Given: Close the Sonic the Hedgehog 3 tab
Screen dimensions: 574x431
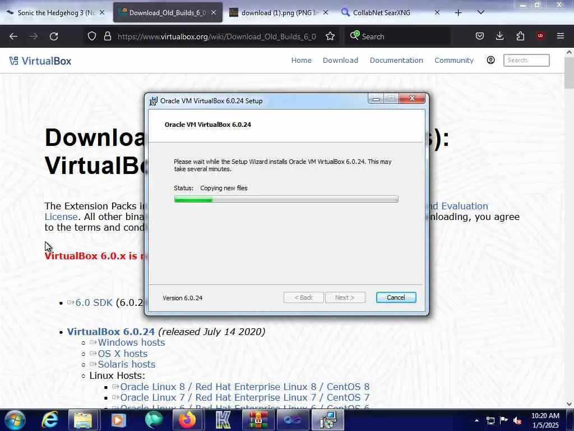Looking at the screenshot, I should click(102, 12).
